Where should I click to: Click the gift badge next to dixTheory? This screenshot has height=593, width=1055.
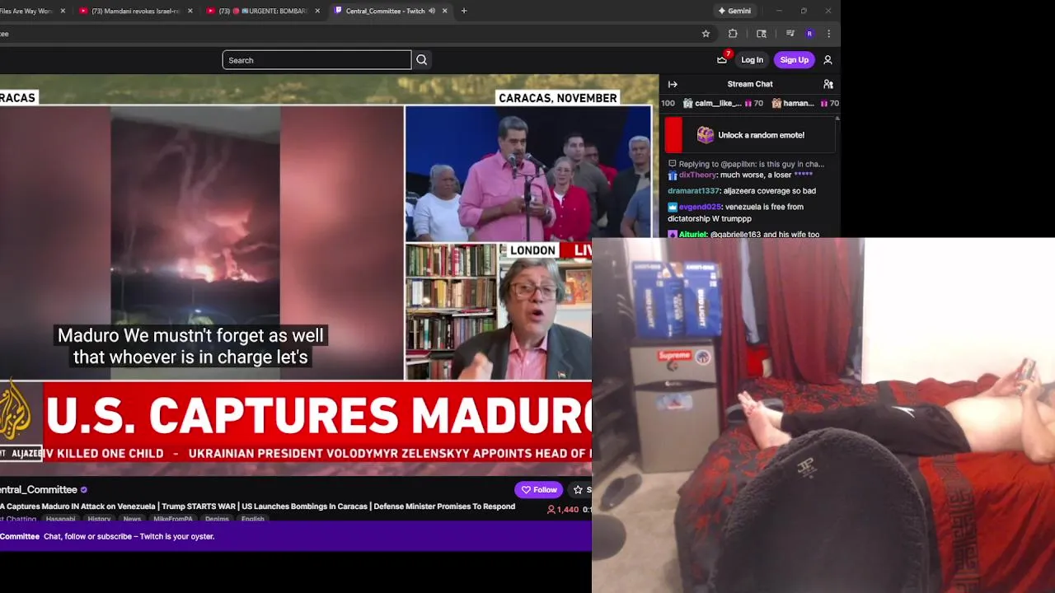(x=673, y=175)
